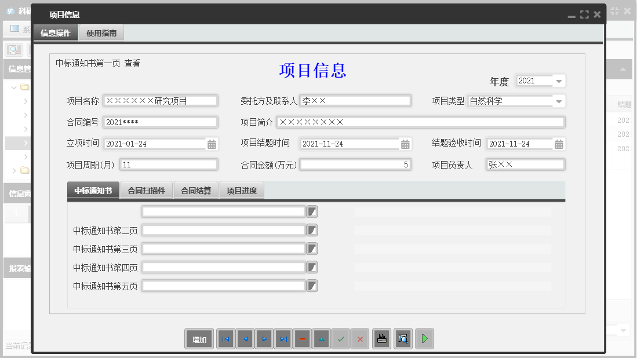The image size is (637, 358).
Task: Go to previous record arrow icon
Action: tap(245, 339)
